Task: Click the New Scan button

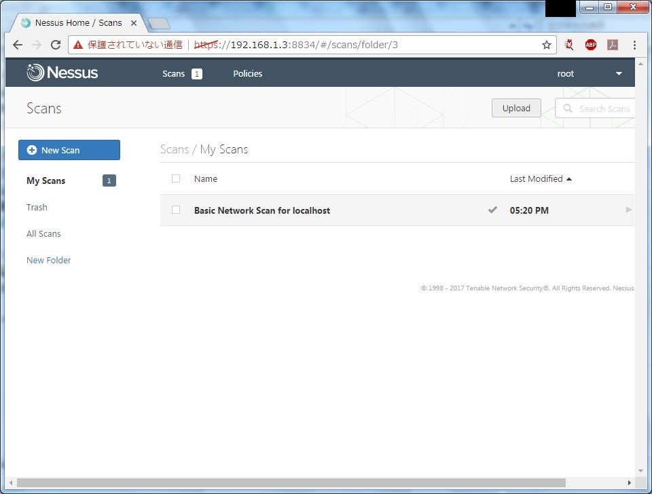Action: point(69,150)
